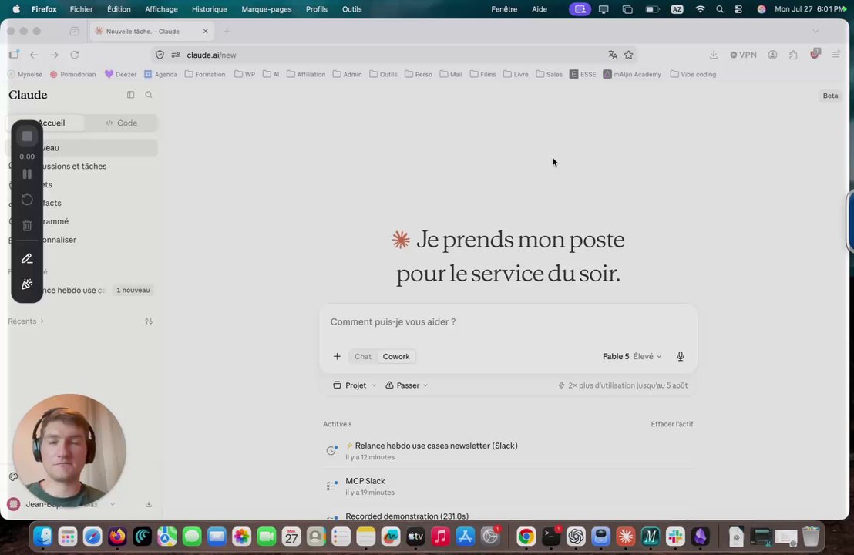This screenshot has width=854, height=555.
Task: Open the Historique menu
Action: tap(209, 9)
